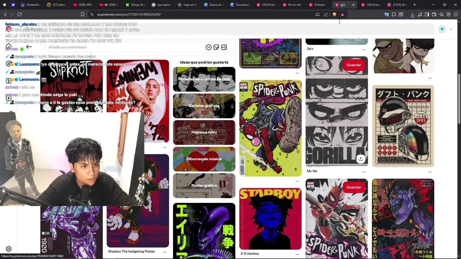This screenshot has height=259, width=461.
Task: Open the cast/install icon in address bar
Action: point(318,14)
